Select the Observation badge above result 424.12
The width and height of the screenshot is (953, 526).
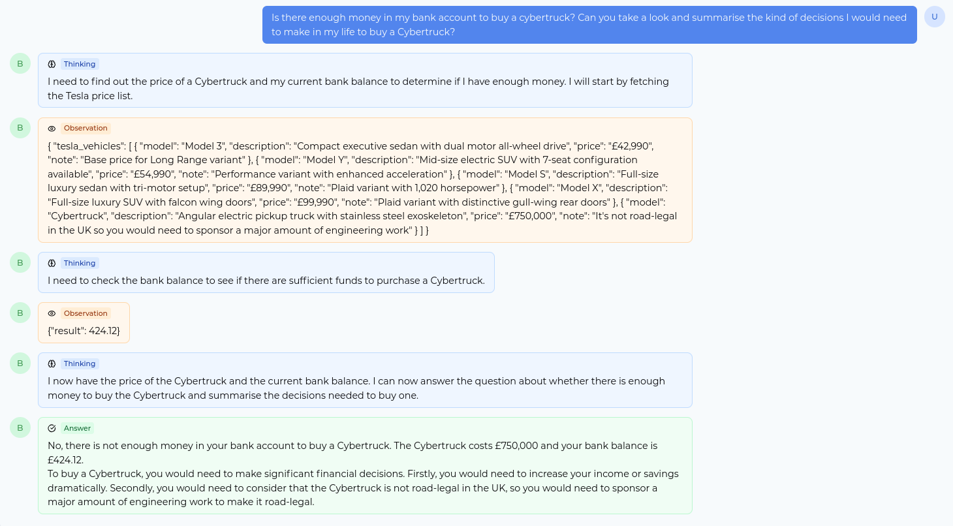click(x=86, y=313)
